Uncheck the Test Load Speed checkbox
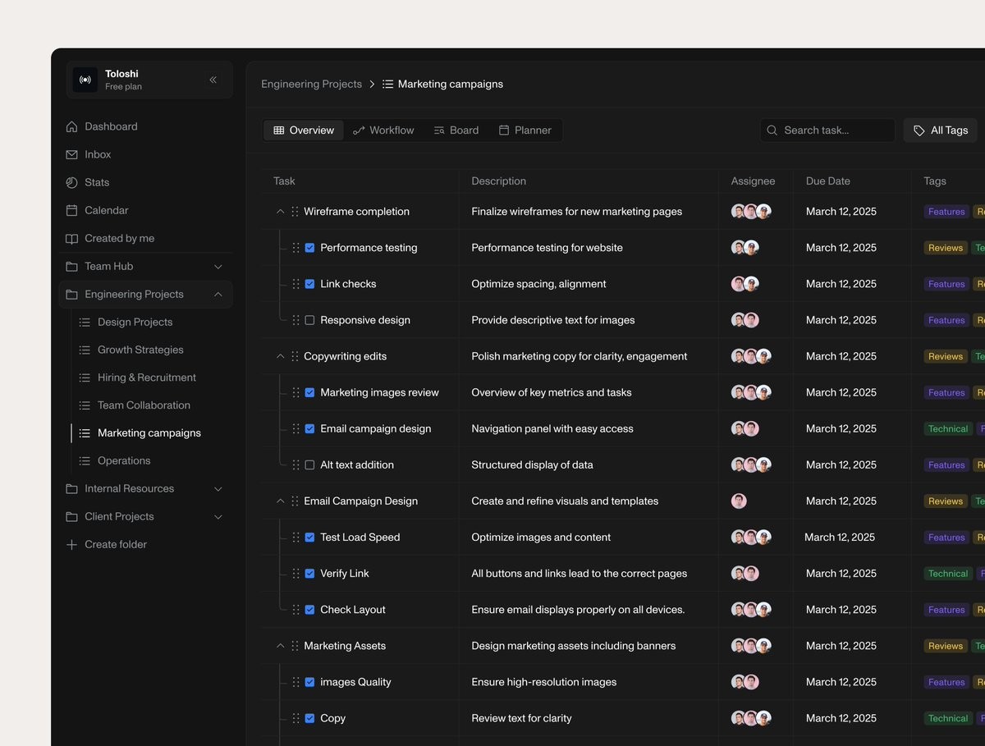 point(309,538)
